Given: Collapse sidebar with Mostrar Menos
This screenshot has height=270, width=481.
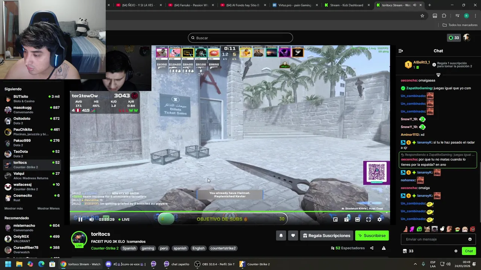Looking at the screenshot, I should click(48, 208).
